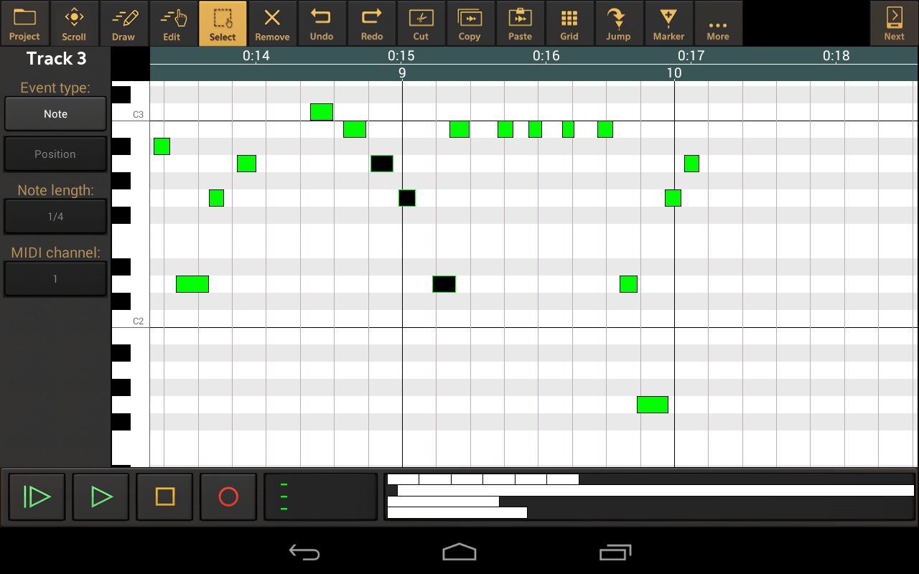Open the 1/4 note length selector
The image size is (919, 574).
pyautogui.click(x=55, y=217)
